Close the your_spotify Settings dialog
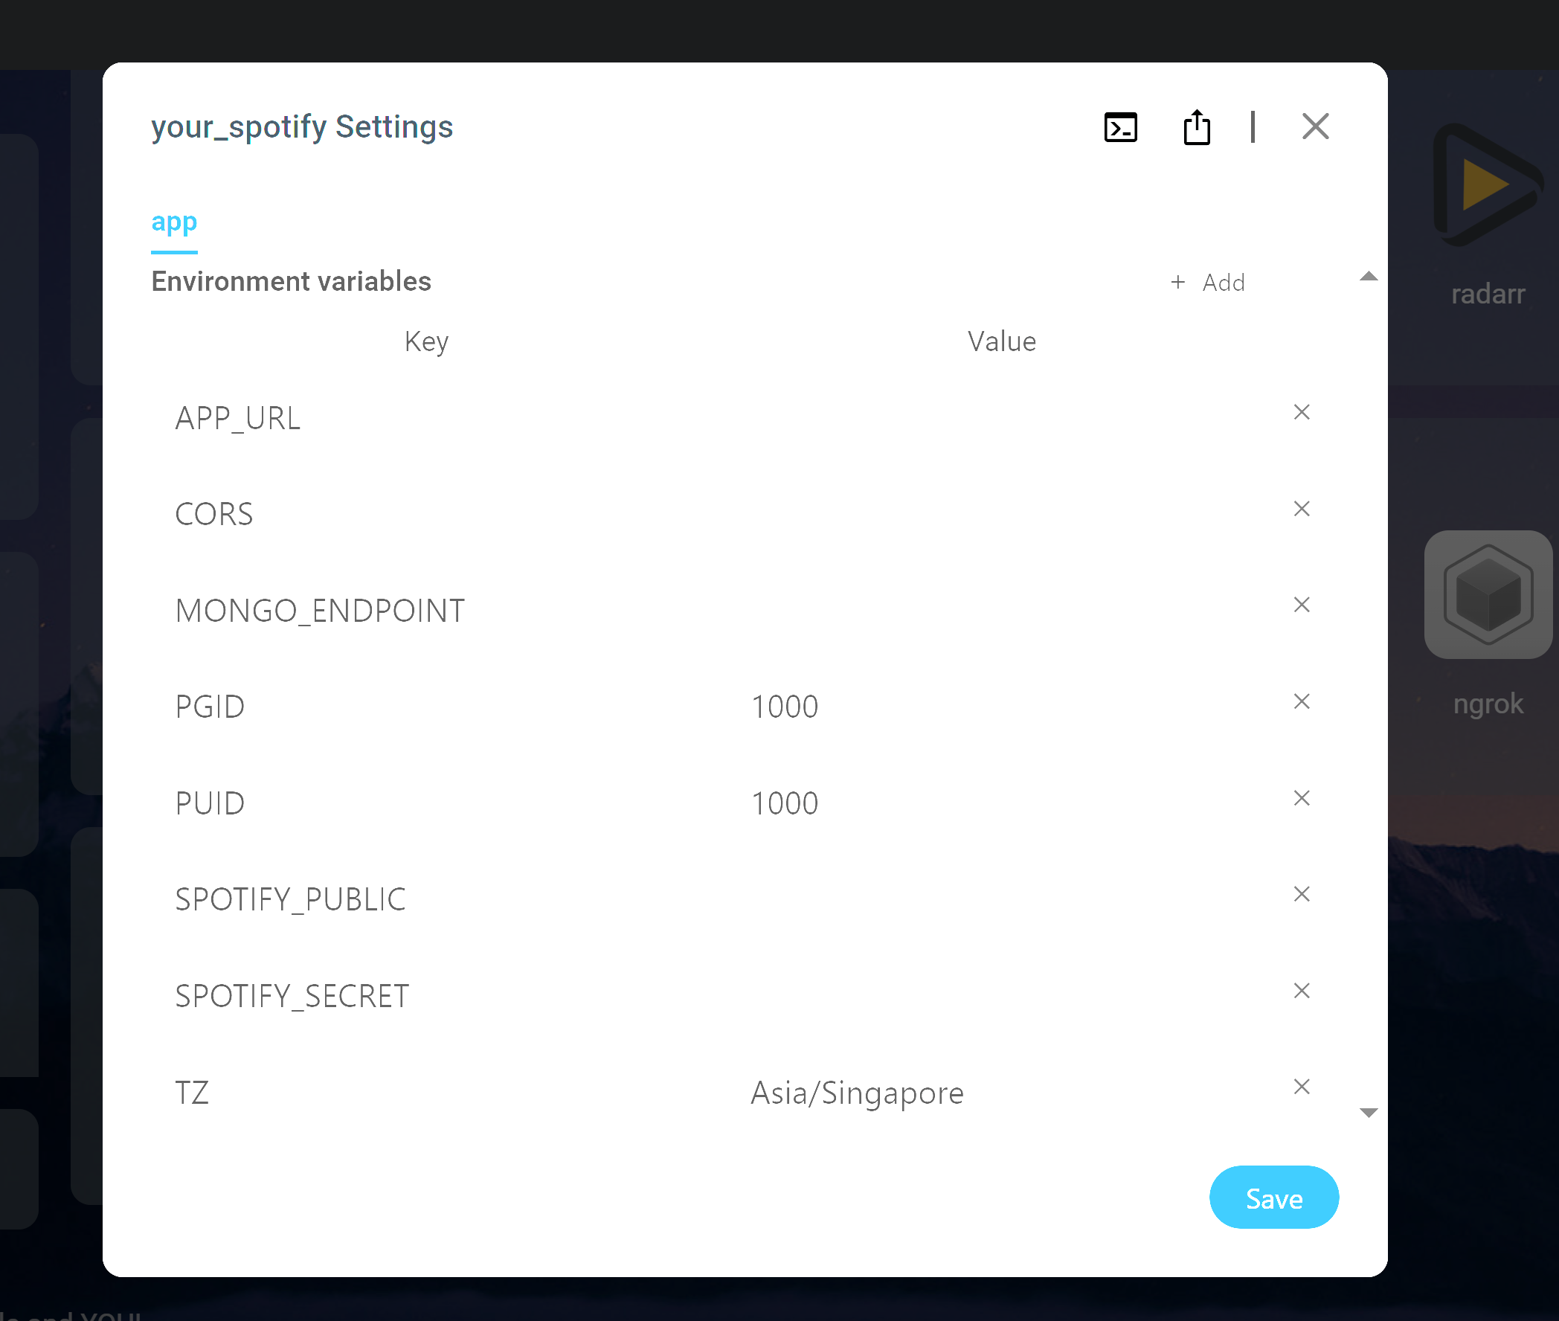 1315,126
